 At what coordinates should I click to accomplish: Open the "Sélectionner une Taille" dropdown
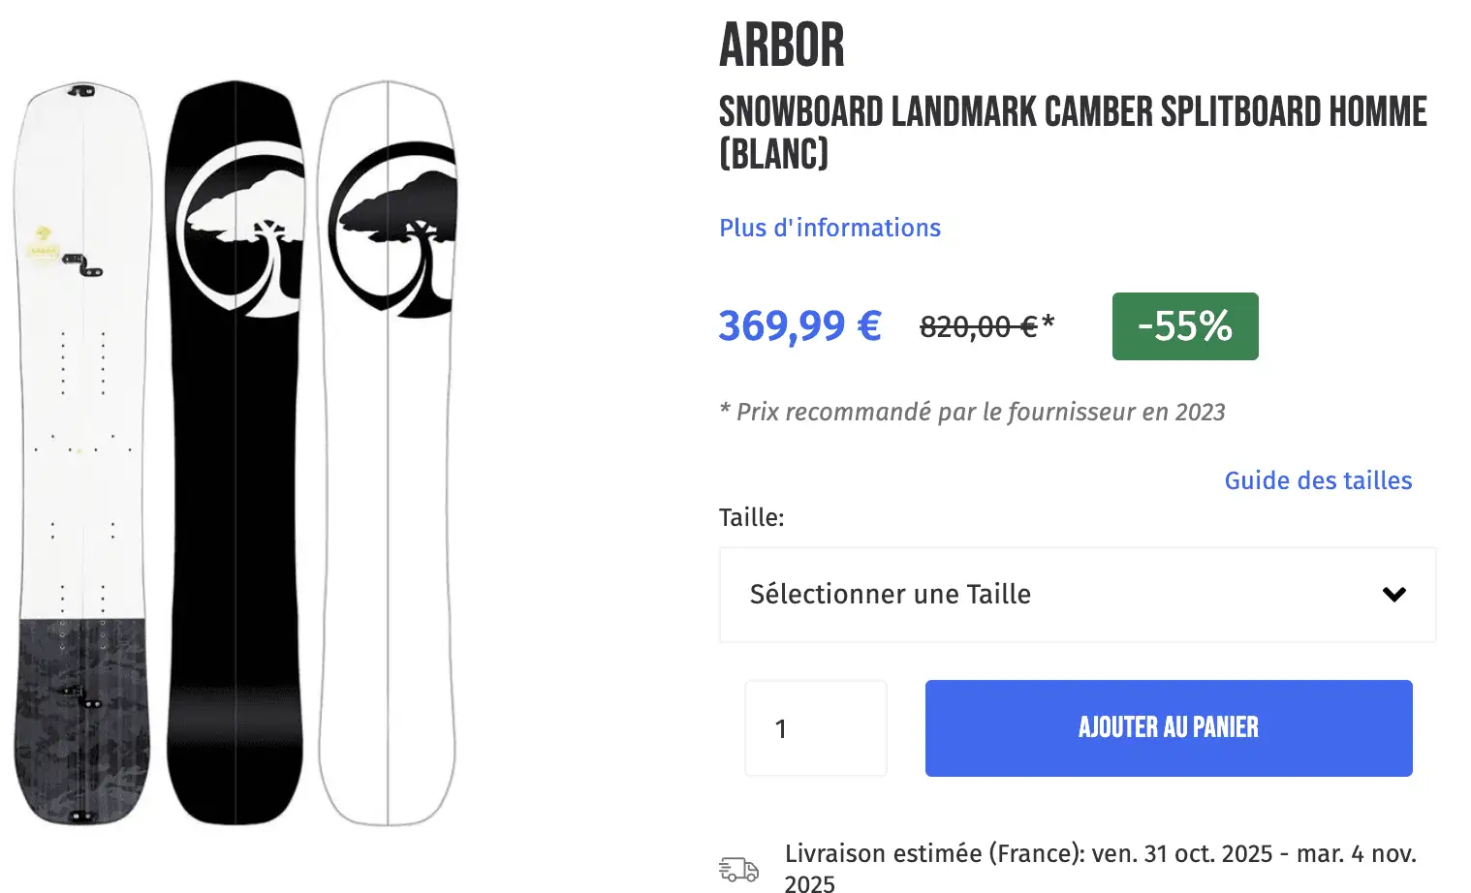pos(1076,595)
